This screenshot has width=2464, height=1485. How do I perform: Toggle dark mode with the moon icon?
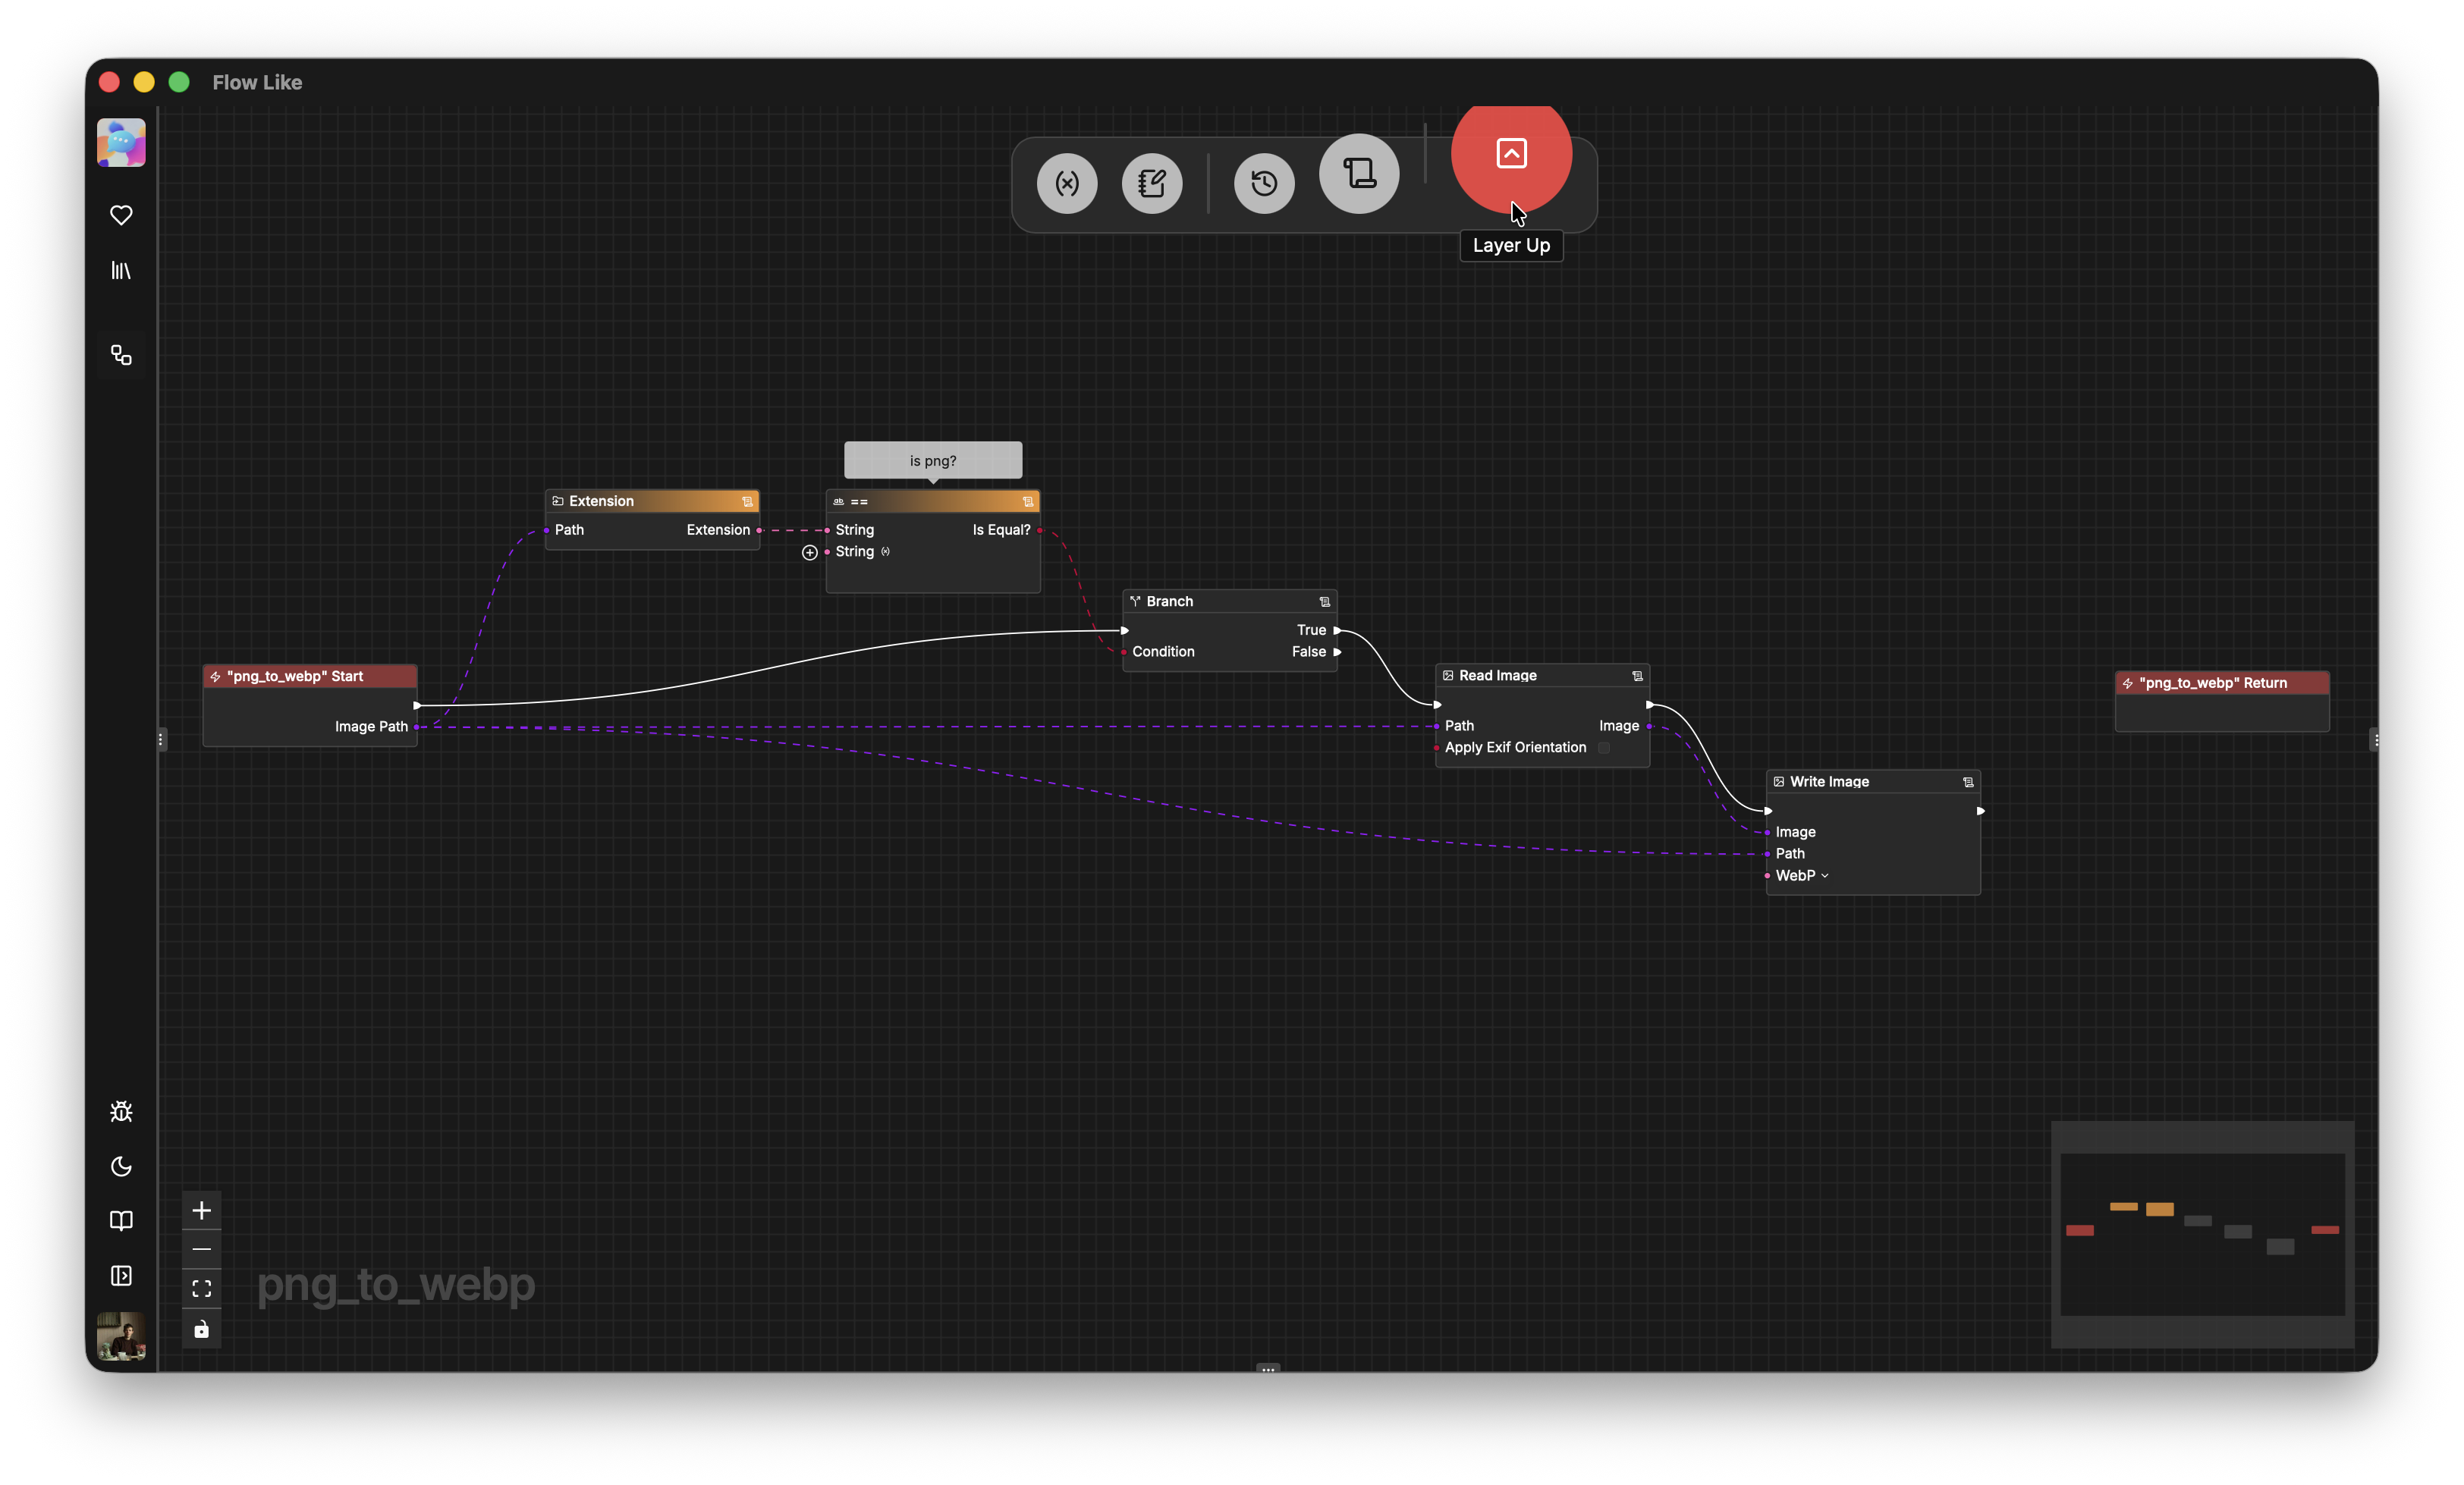[x=121, y=1166]
